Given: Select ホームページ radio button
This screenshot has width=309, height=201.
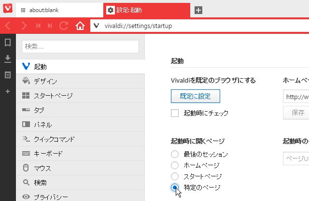Looking at the screenshot, I should pyautogui.click(x=175, y=165).
